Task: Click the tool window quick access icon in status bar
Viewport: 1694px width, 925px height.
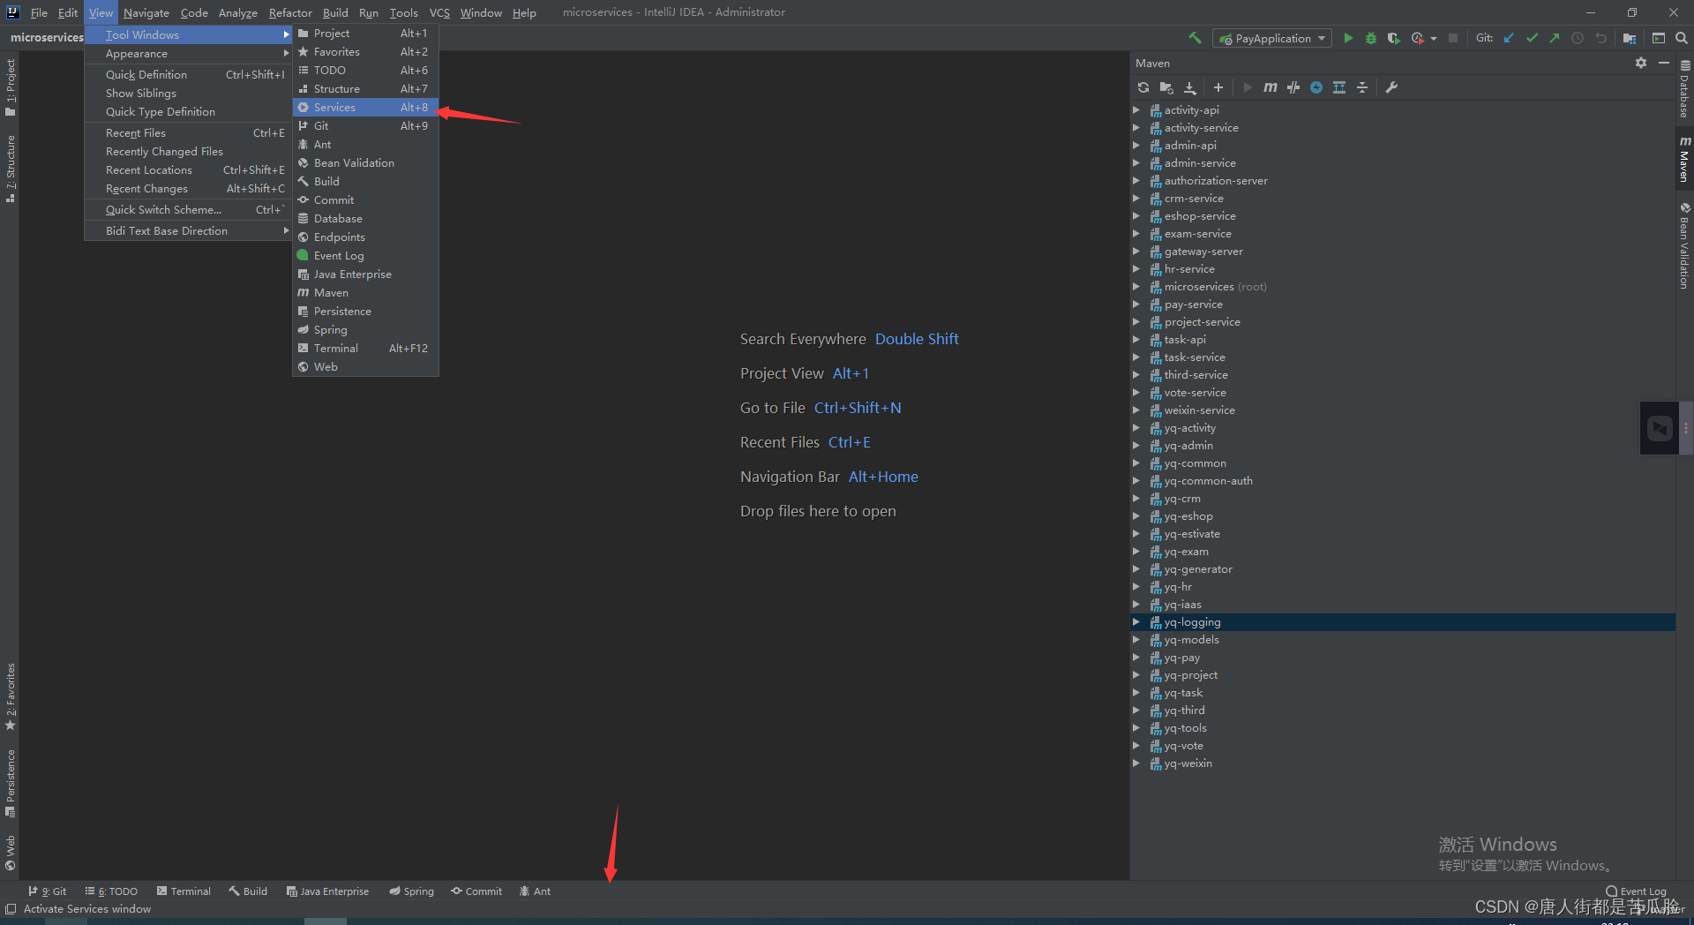Action: tap(11, 909)
